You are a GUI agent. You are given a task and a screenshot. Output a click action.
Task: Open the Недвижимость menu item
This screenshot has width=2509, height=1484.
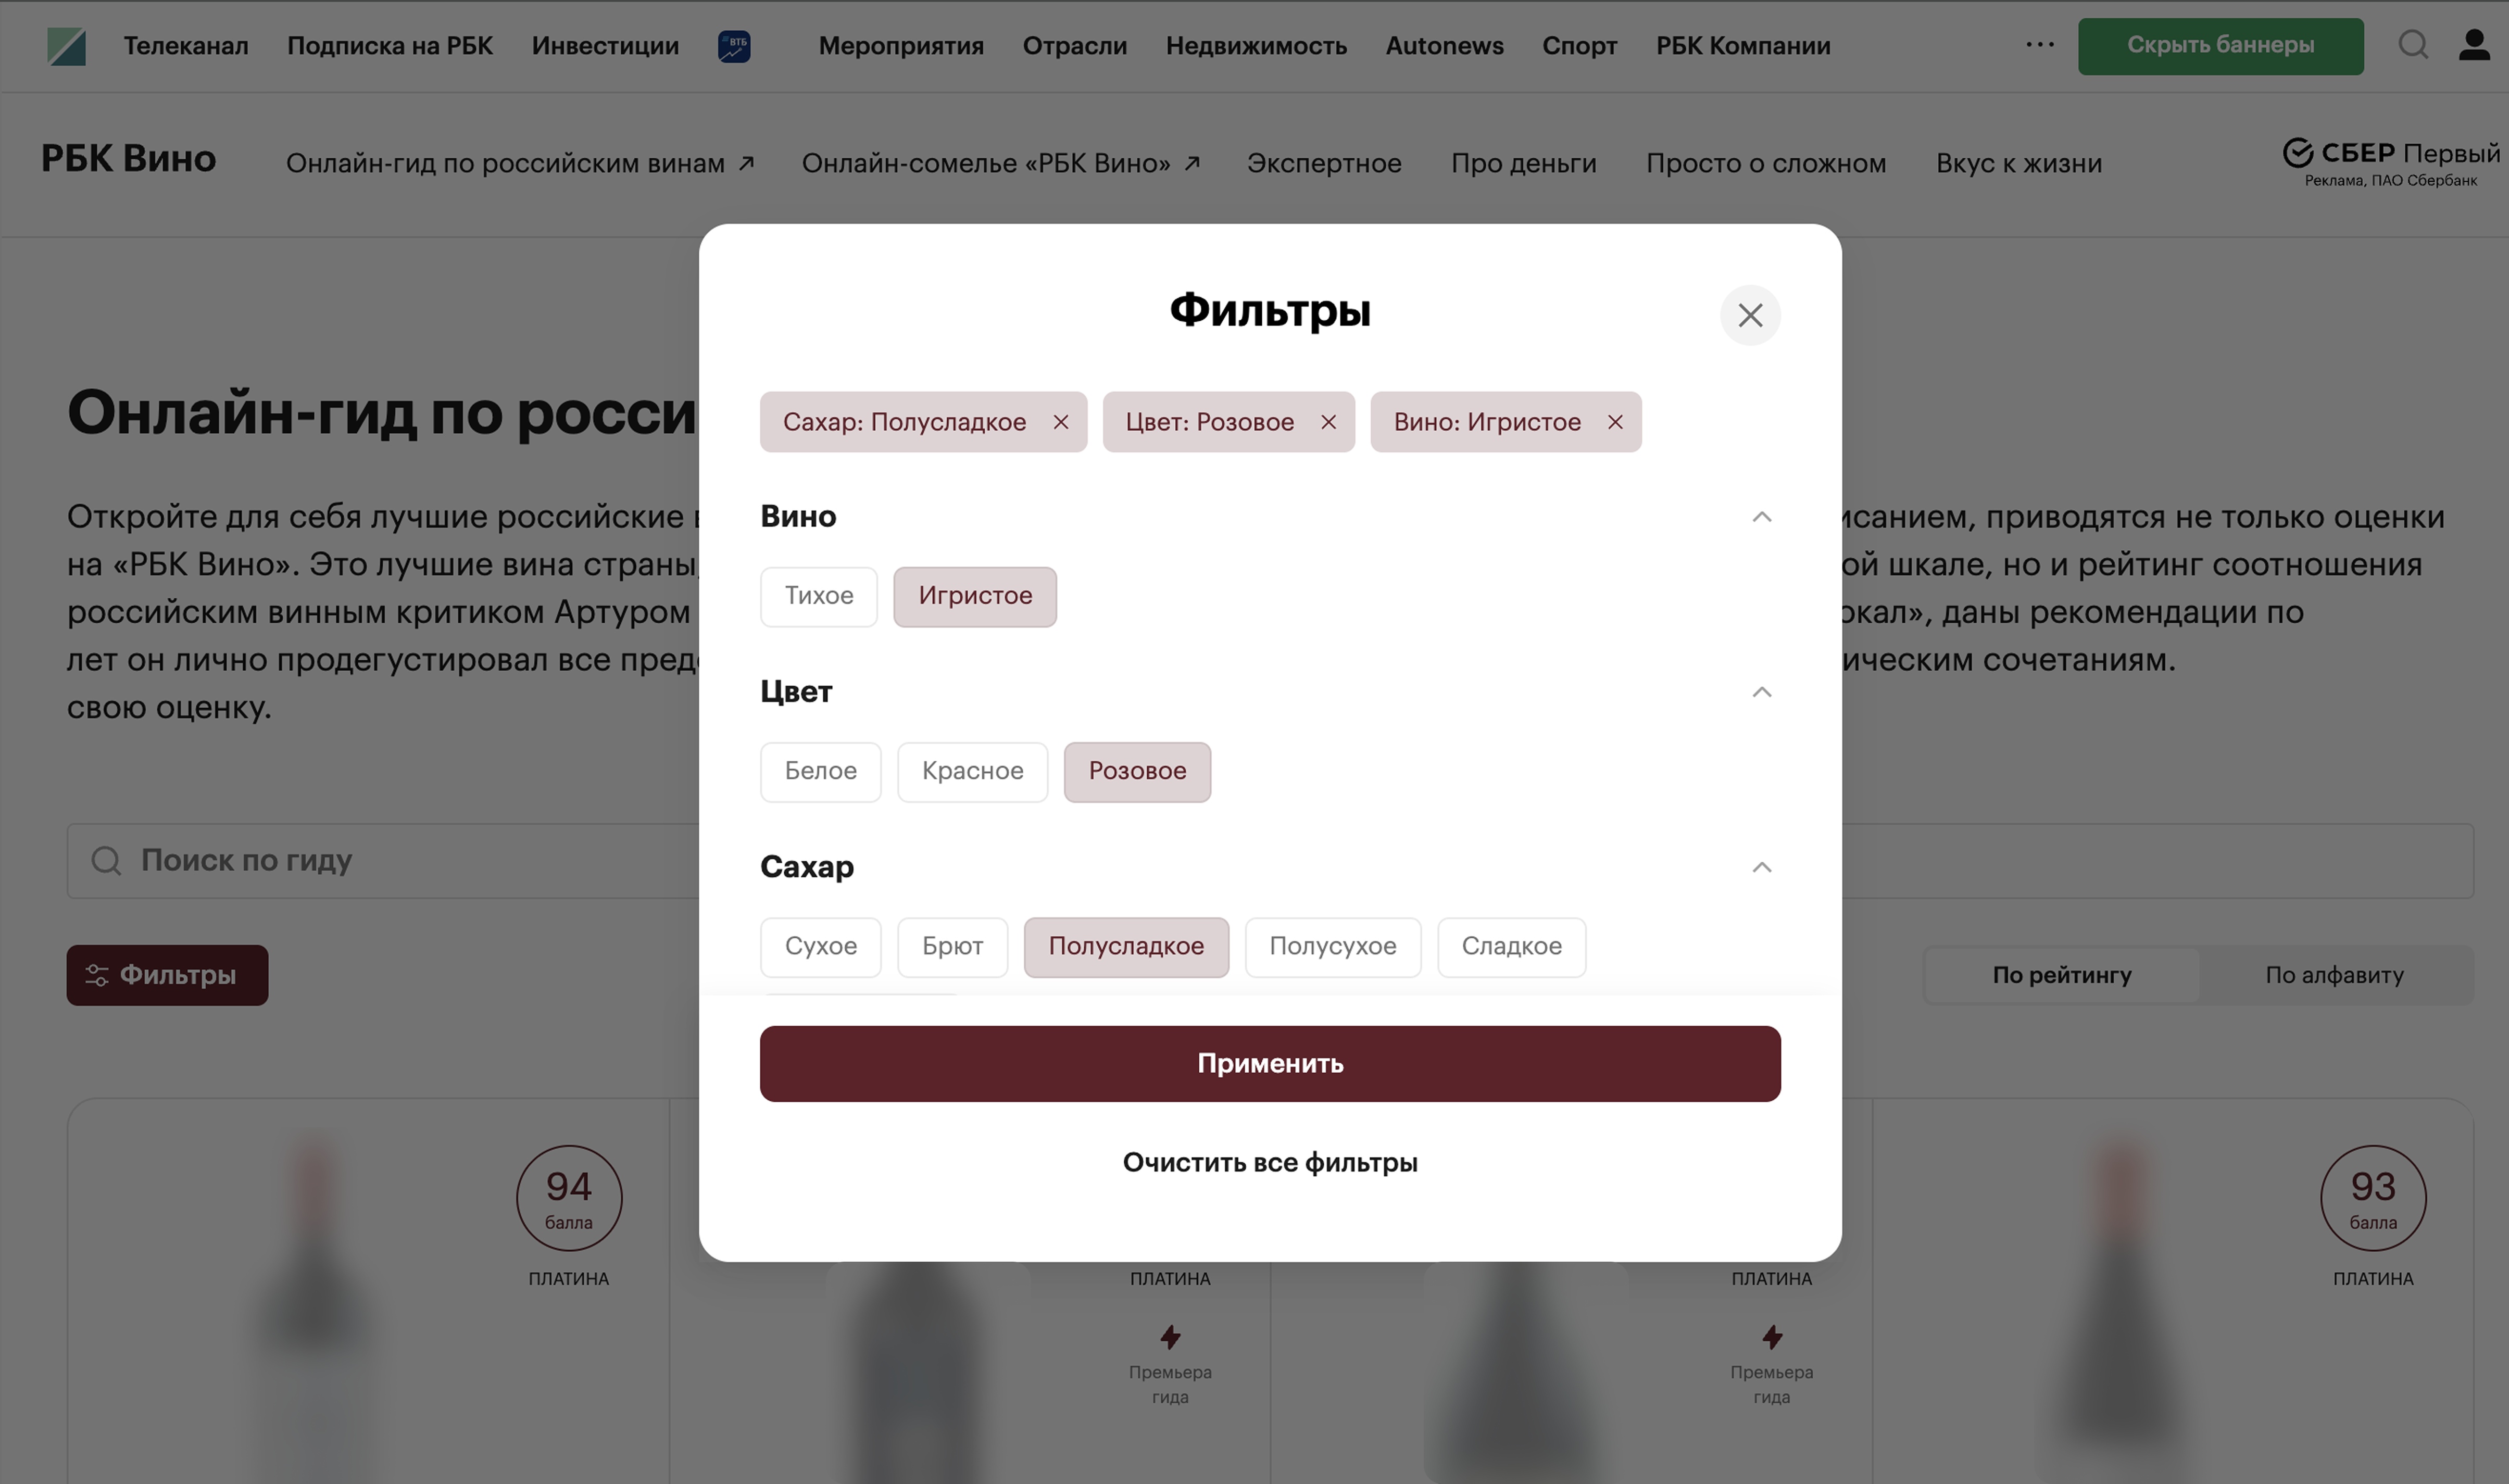(1255, 46)
